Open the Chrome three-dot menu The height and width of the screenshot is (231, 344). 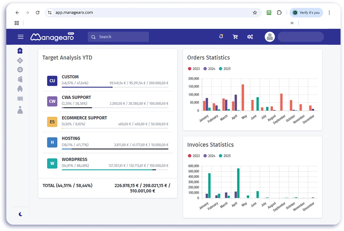[x=329, y=12]
